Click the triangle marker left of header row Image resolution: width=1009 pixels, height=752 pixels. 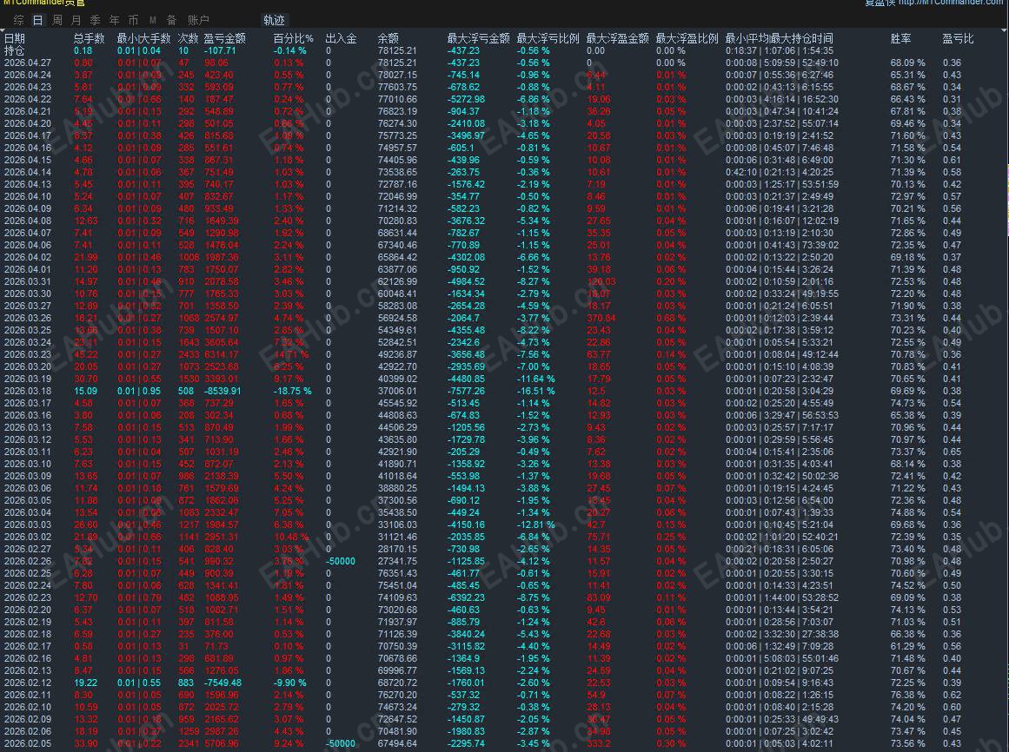[x=3, y=31]
